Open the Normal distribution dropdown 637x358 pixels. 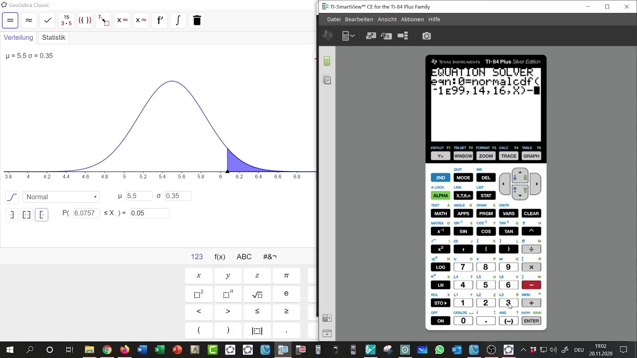tap(61, 197)
